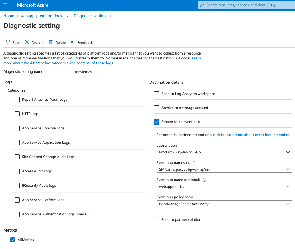Open webapp-premium-linux-java Diagnostic settings breadcrumb
295x249 pixels.
(64, 16)
